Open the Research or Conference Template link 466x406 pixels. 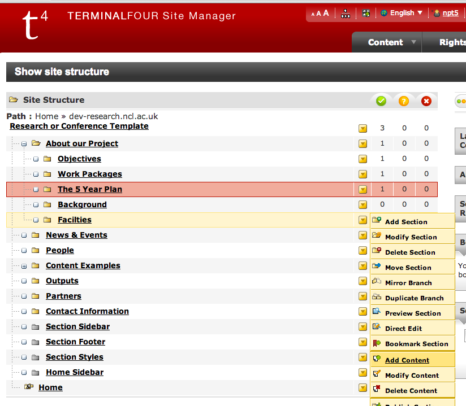pos(79,126)
